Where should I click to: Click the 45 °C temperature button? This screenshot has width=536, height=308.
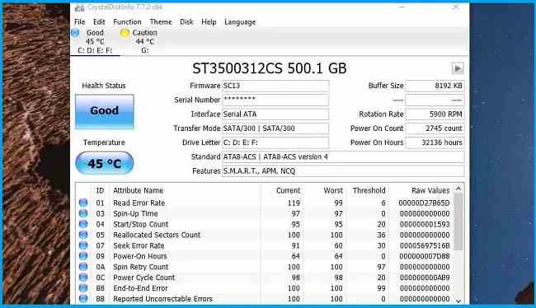coord(104,163)
